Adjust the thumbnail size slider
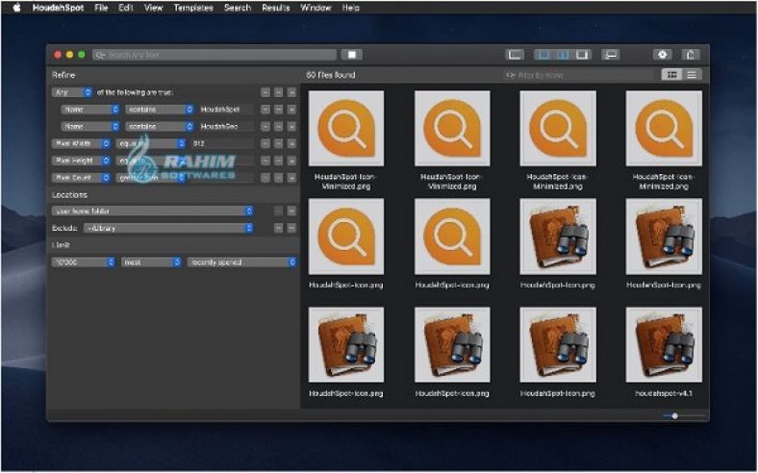Screen dimensions: 758x473 coord(675,415)
